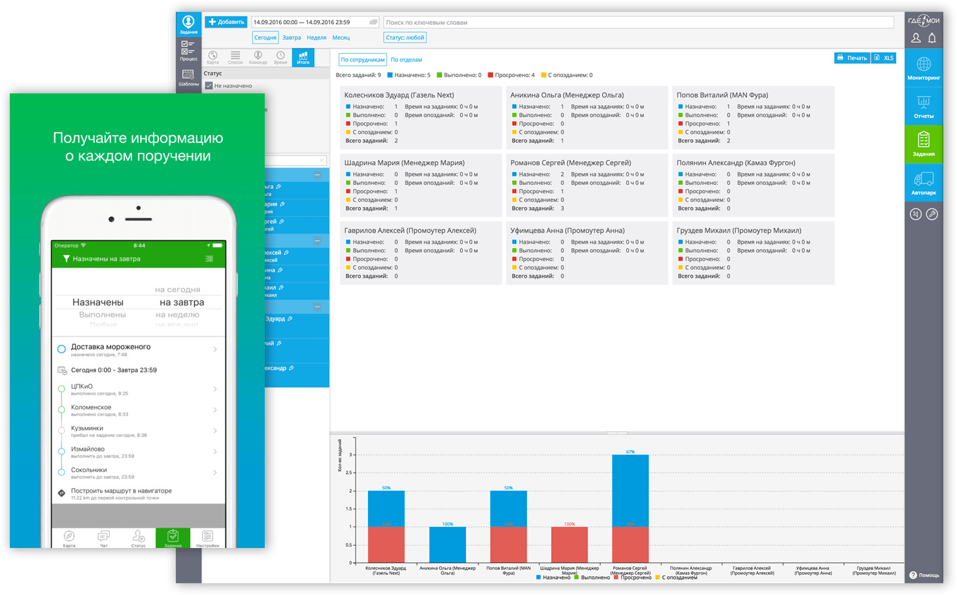Open Автопарк module
Viewport: 957px width, 595px height.
924,182
